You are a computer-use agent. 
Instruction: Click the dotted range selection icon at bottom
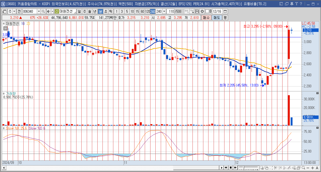[x=271, y=168]
